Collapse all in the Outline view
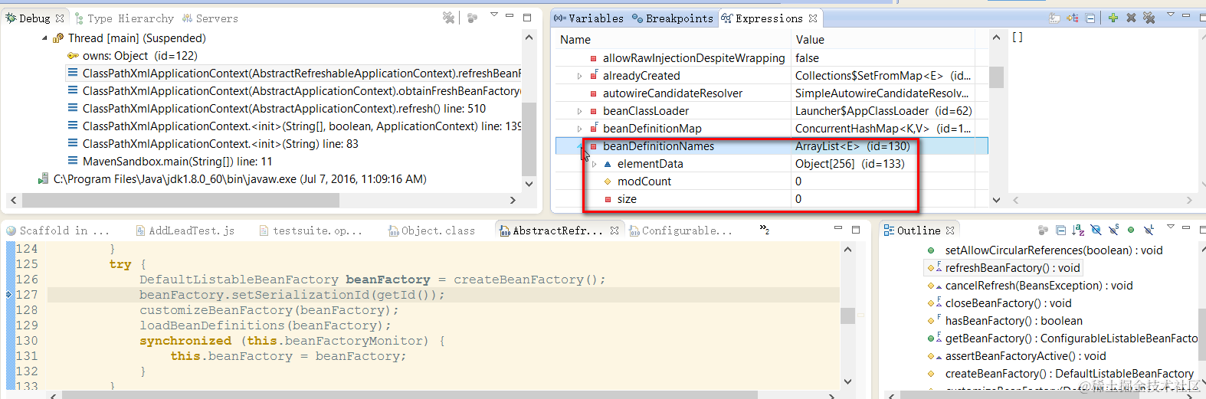 [1060, 230]
